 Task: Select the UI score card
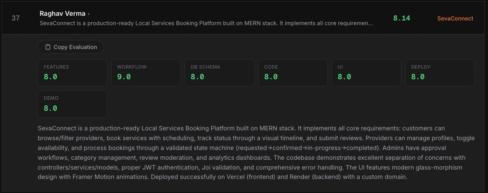click(x=366, y=73)
